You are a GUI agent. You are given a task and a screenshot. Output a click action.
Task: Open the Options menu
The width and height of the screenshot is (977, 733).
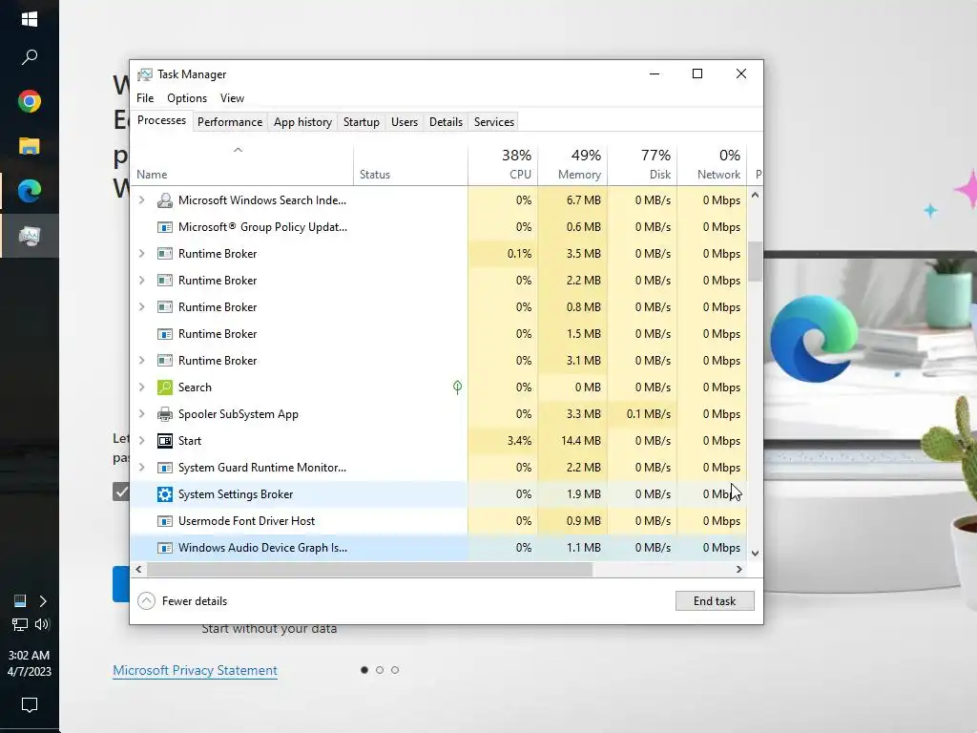[187, 98]
